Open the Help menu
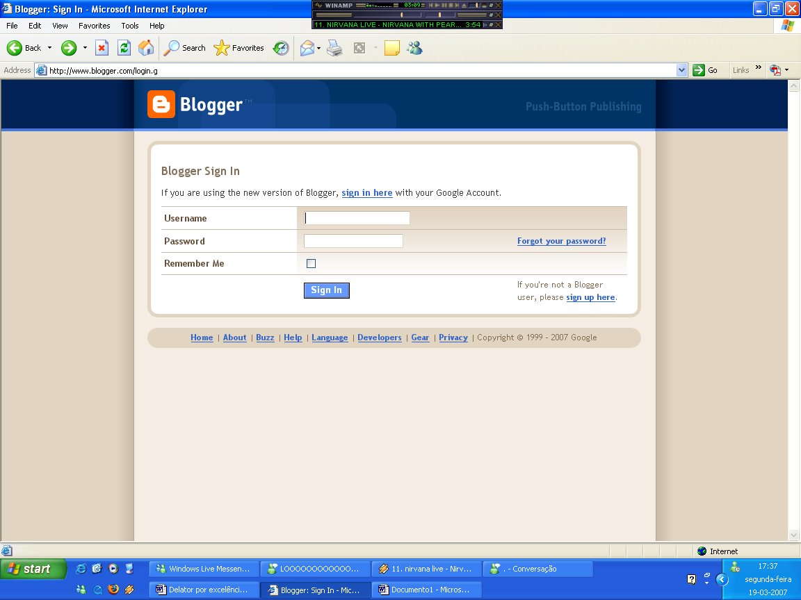Screen dimensions: 801x600 [157, 26]
